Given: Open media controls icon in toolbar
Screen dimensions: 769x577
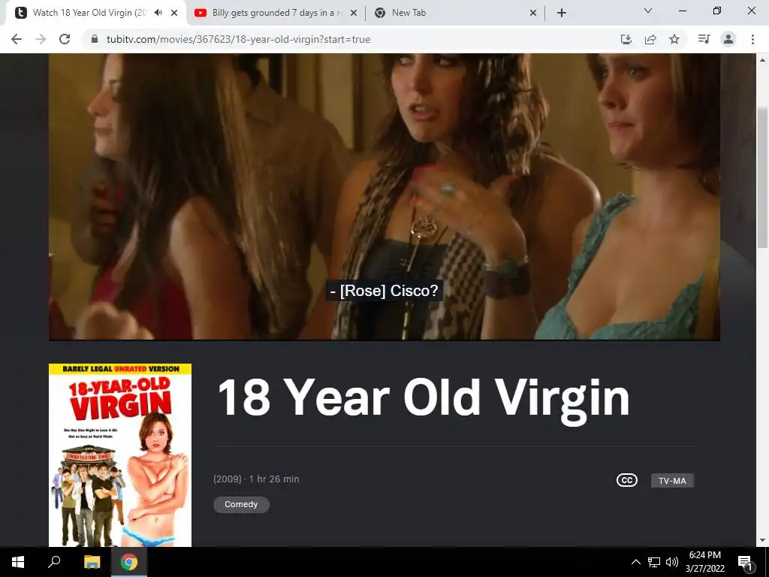Looking at the screenshot, I should (x=704, y=39).
